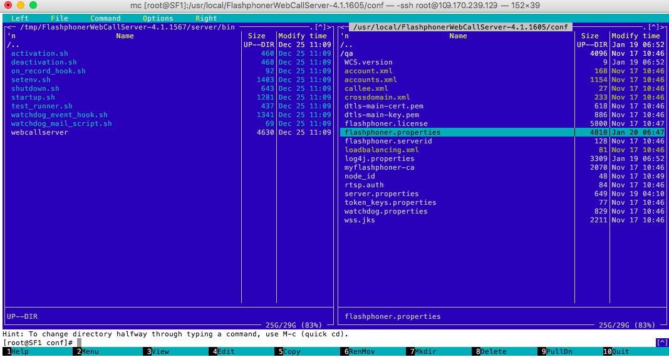The image size is (669, 357).
Task: Open the Right menu
Action: pyautogui.click(x=206, y=18)
